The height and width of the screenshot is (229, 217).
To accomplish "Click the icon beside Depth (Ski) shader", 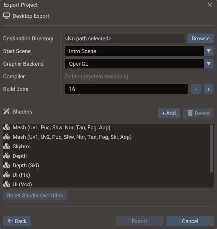I will pyautogui.click(x=7, y=165).
